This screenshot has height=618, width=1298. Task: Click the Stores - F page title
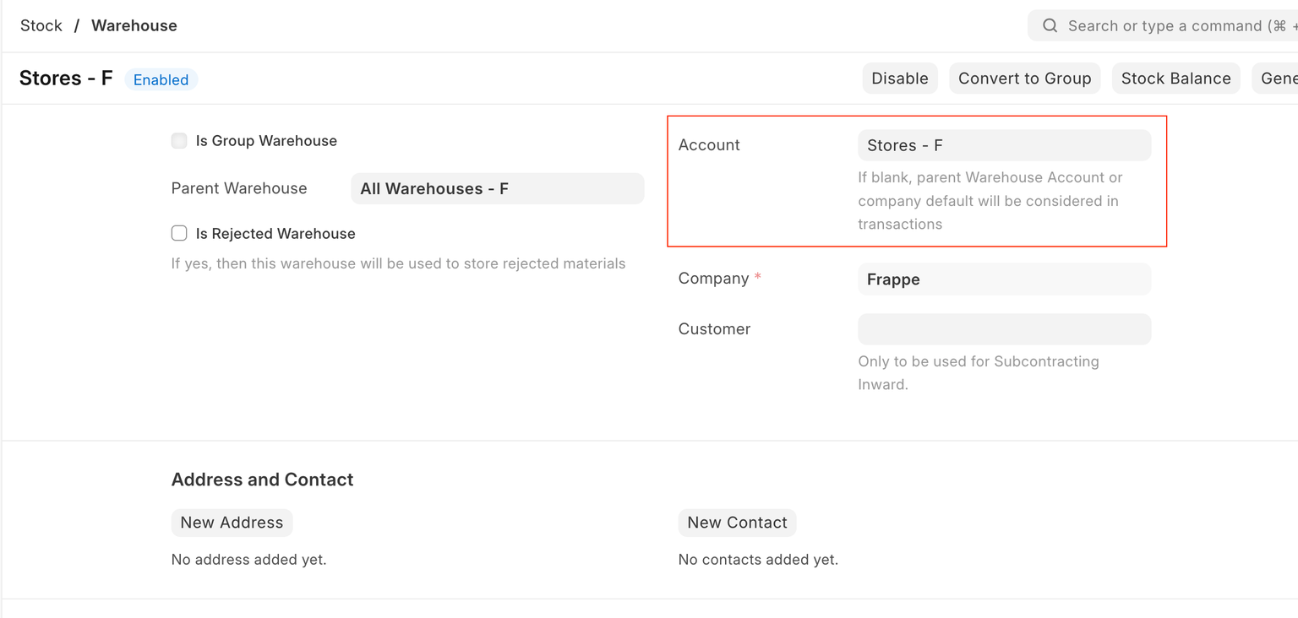[x=65, y=78]
